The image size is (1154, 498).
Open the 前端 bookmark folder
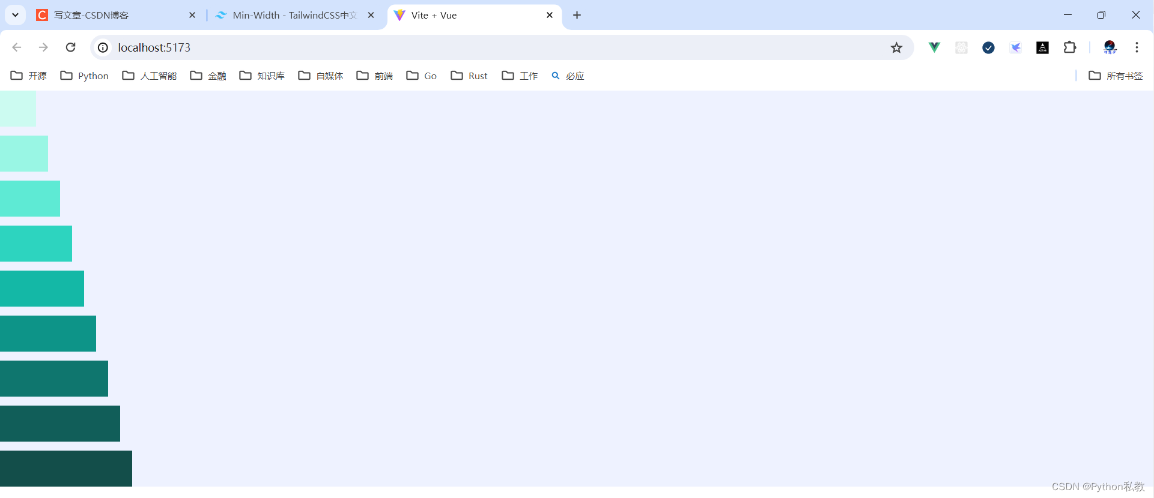tap(375, 76)
